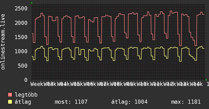Image resolution: width=209 pixels, height=109 pixels.
Task: Click the 'átlag: 1004' average statistic
Action: click(129, 102)
